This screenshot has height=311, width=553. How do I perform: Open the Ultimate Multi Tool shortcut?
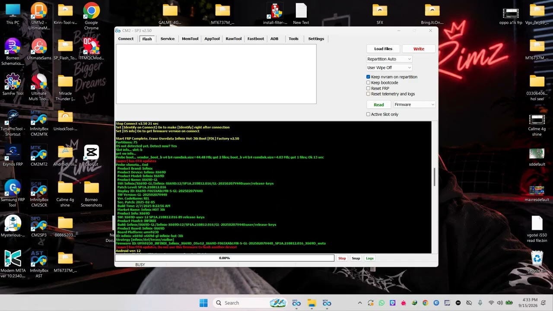[39, 87]
